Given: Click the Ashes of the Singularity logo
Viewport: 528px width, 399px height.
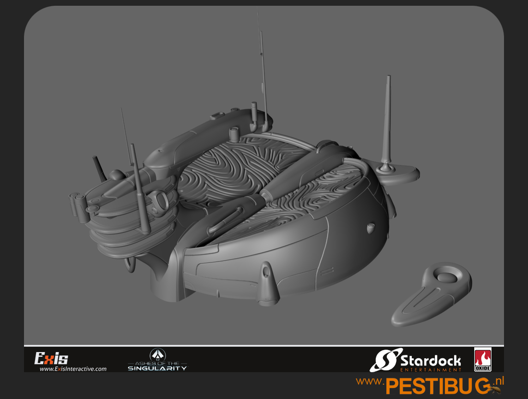Looking at the screenshot, I should (x=157, y=360).
